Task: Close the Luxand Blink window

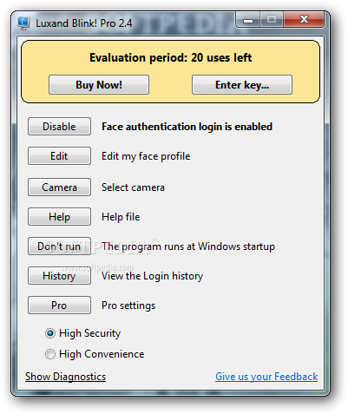Action: [304, 20]
